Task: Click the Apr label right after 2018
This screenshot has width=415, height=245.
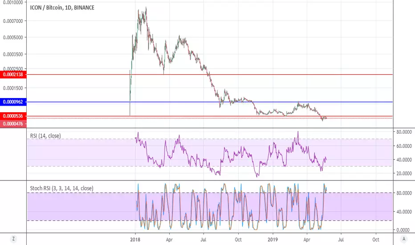Action: tap(169, 240)
